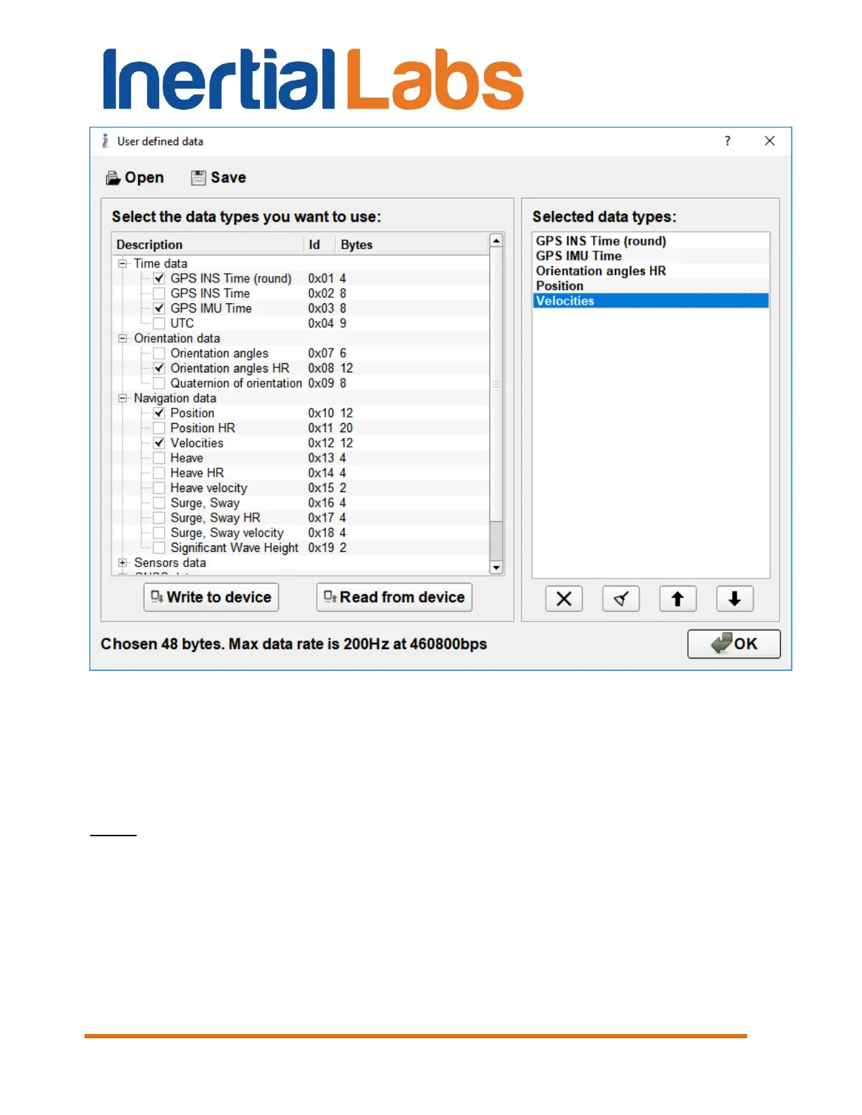Click the Read from device button

(394, 597)
